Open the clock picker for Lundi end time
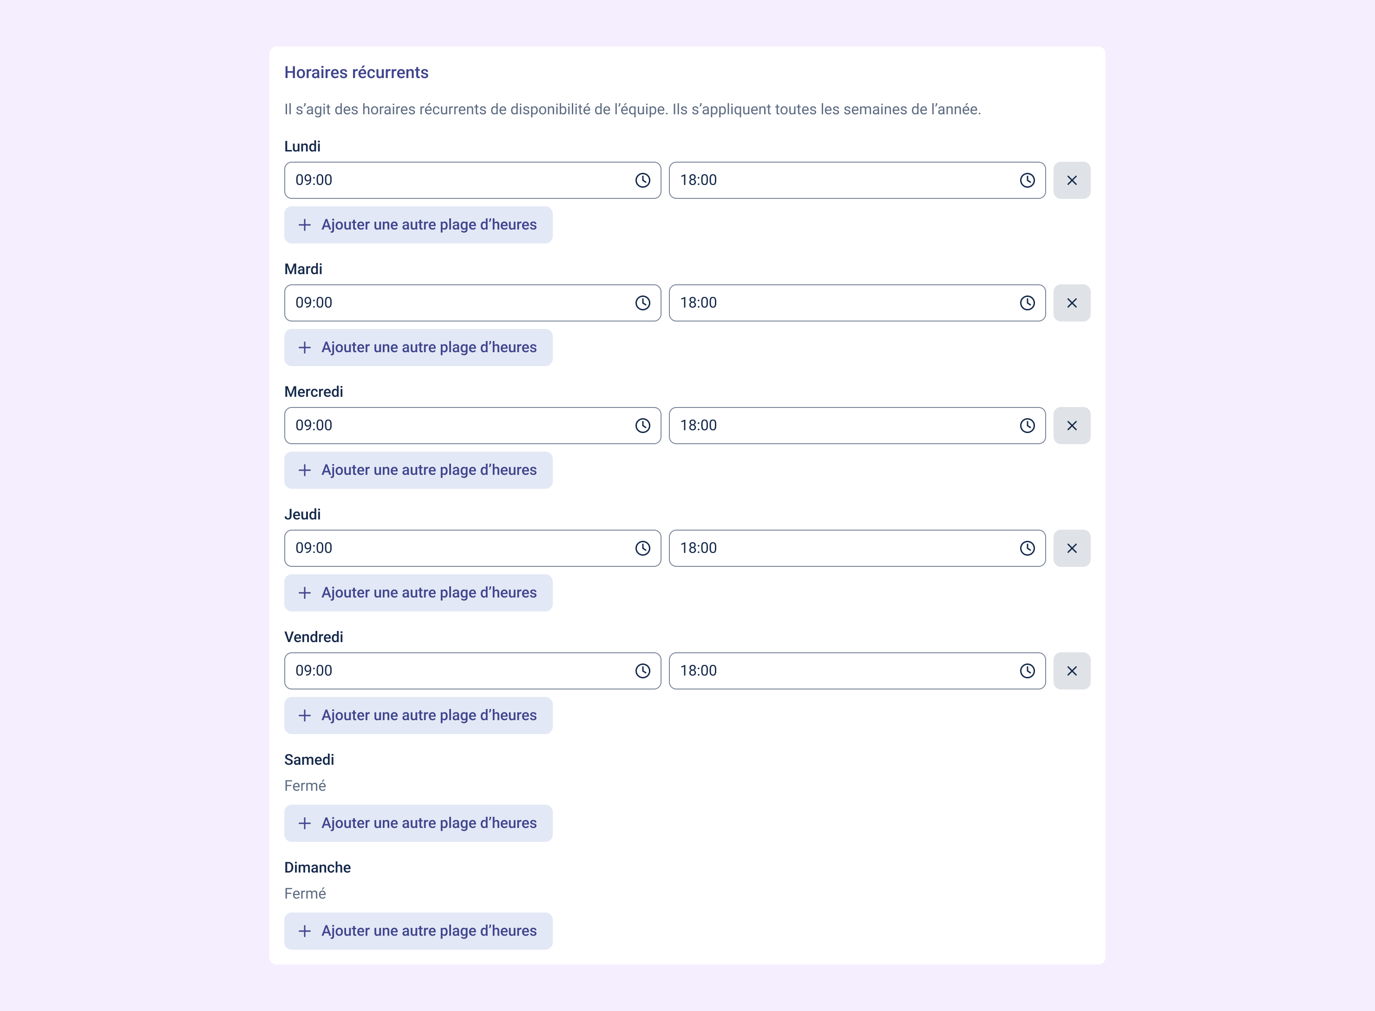The image size is (1375, 1011). click(1027, 180)
